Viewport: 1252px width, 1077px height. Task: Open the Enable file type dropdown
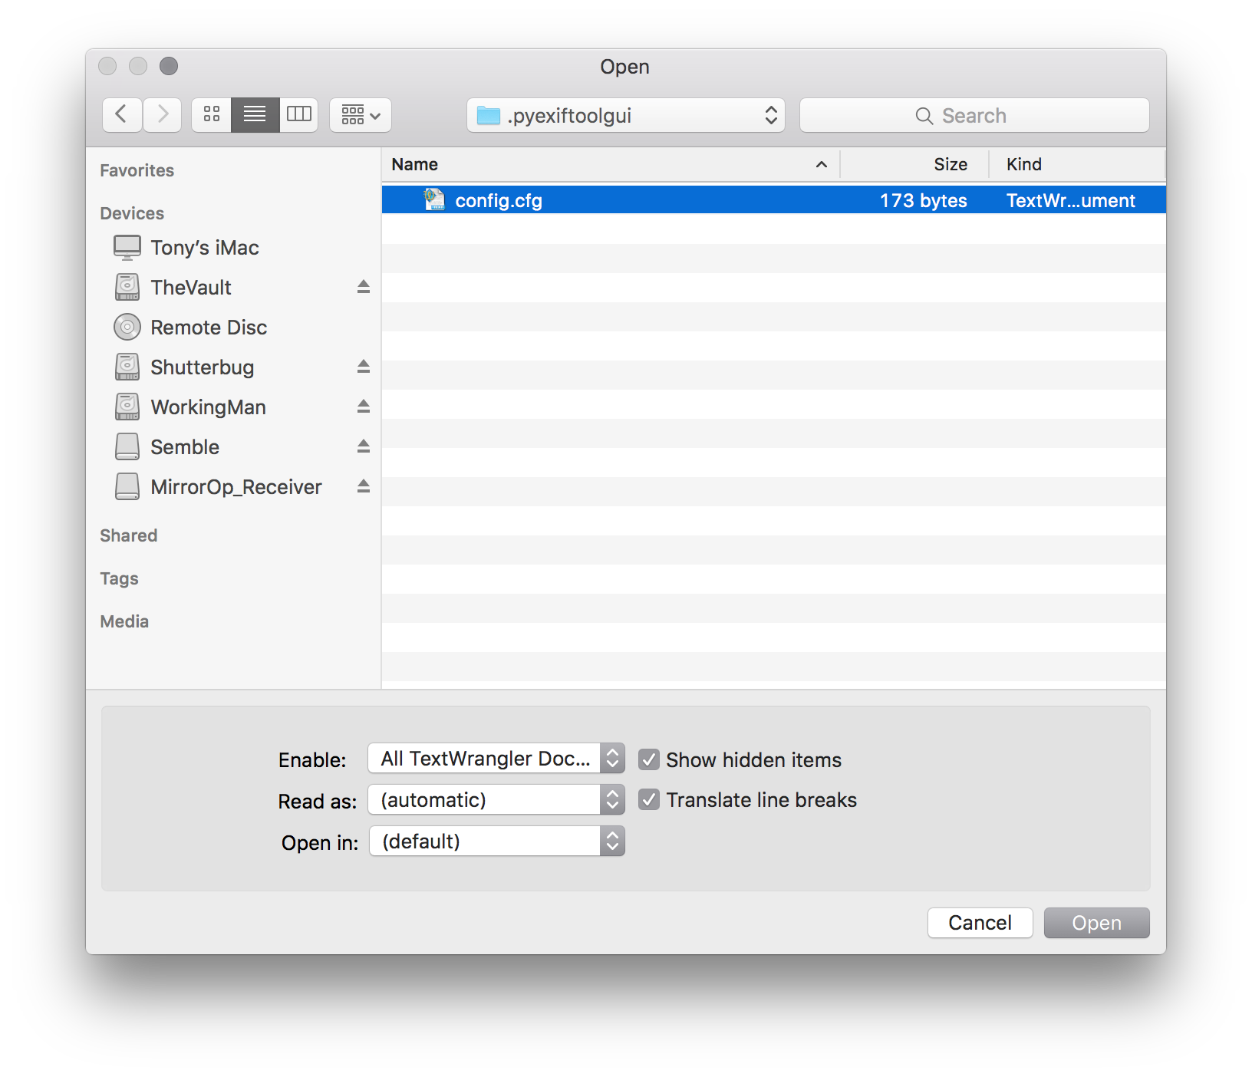(x=496, y=759)
